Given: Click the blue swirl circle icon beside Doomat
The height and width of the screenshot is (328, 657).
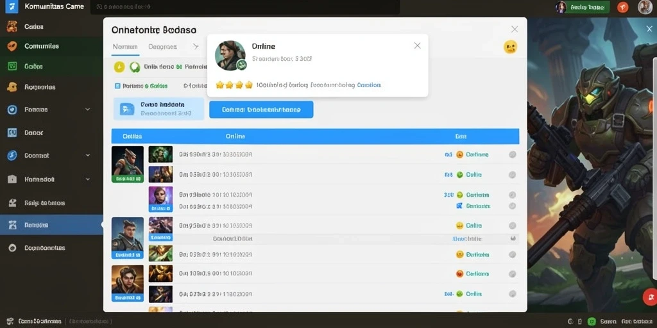Looking at the screenshot, I should click(x=12, y=155).
